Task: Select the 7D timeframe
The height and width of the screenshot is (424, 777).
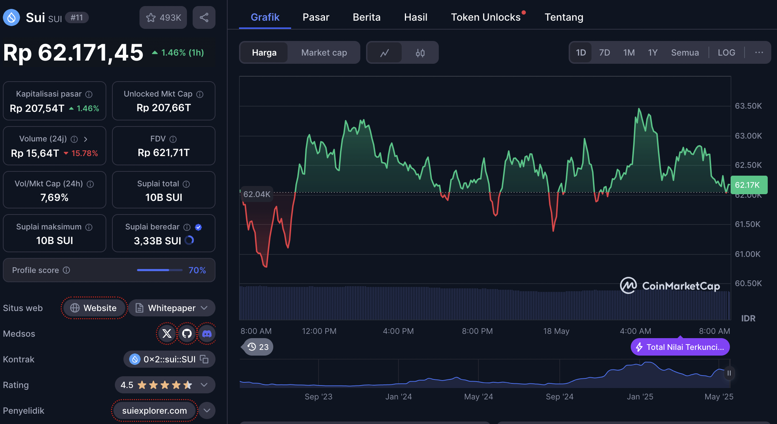Action: click(604, 53)
